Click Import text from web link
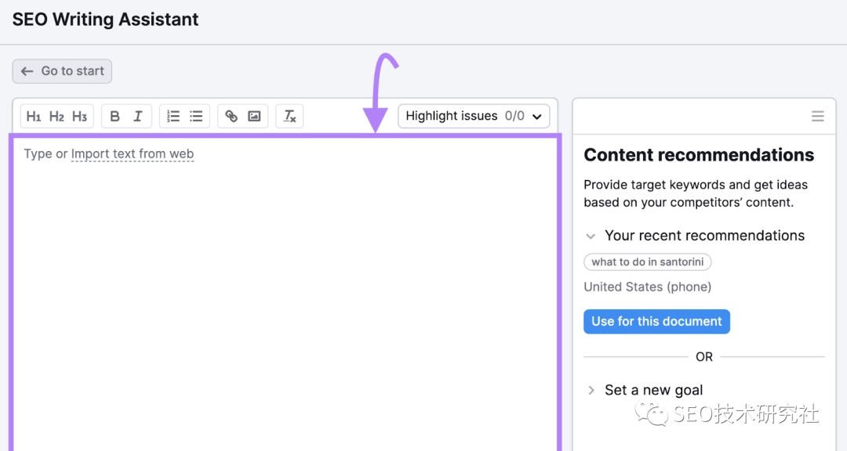Viewport: 847px width, 451px height. 133,154
